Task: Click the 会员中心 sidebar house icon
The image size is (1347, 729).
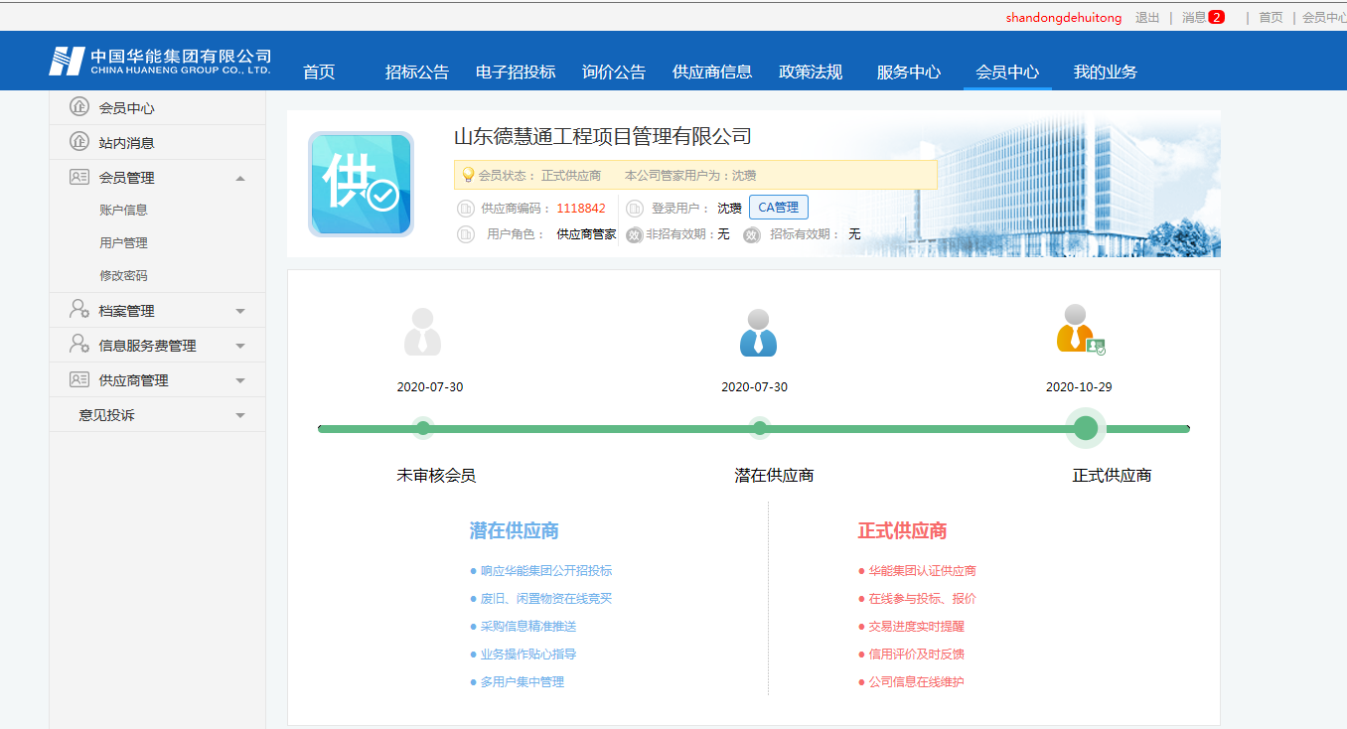Action: click(79, 107)
